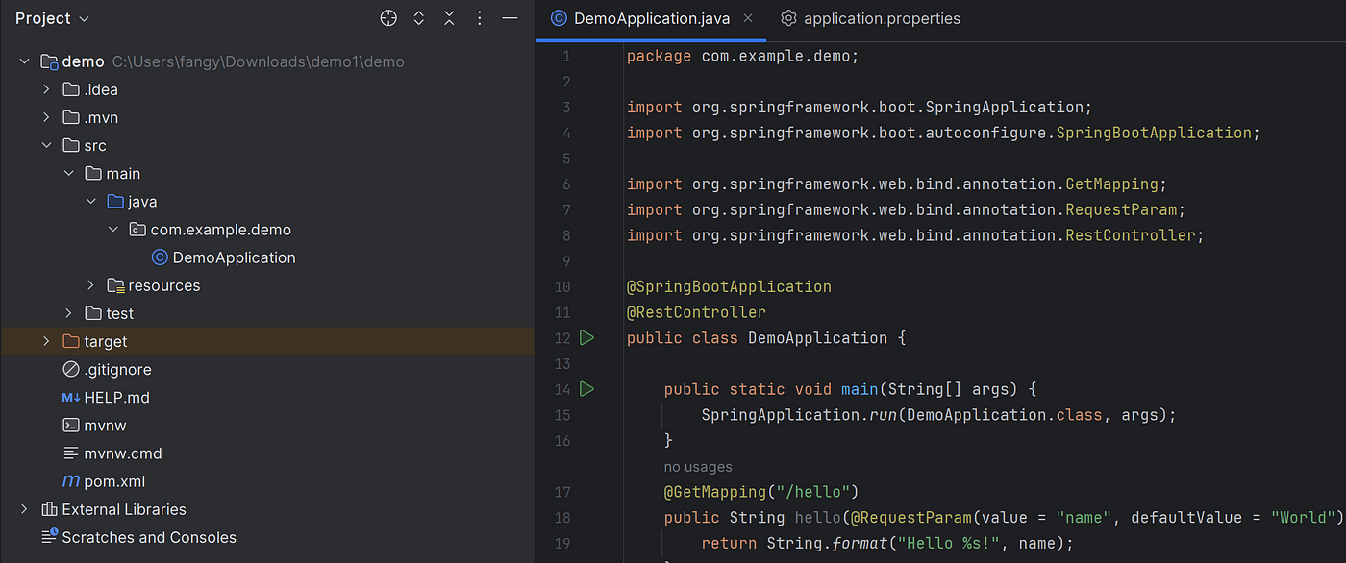Click the Collapse All icon in Project panel

[449, 18]
